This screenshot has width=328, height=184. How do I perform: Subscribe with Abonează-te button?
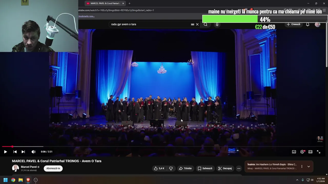53,168
